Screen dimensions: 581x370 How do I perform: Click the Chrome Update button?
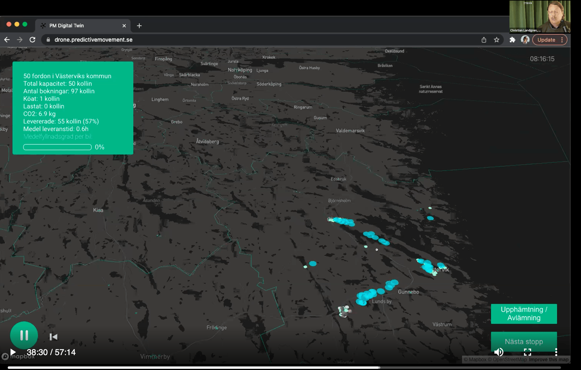(546, 40)
